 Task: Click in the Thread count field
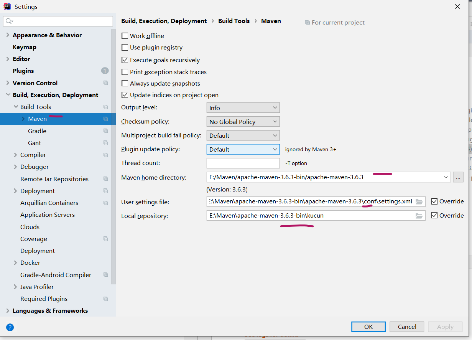click(243, 163)
